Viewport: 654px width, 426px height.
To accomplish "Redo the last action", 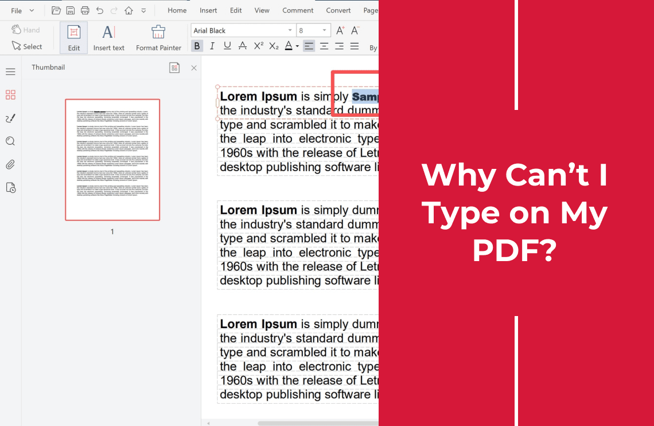I will tap(114, 10).
